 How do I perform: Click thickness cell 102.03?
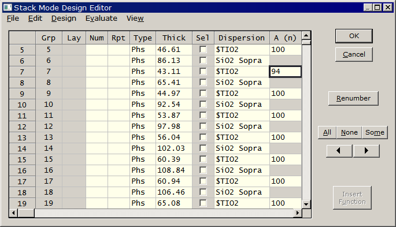[174, 148]
